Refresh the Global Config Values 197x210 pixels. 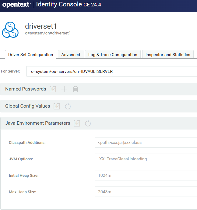(x=68, y=106)
